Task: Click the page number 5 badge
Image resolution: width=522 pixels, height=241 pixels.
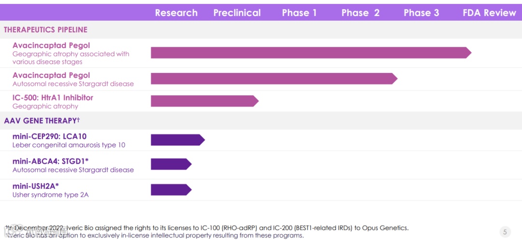Action: click(x=505, y=232)
